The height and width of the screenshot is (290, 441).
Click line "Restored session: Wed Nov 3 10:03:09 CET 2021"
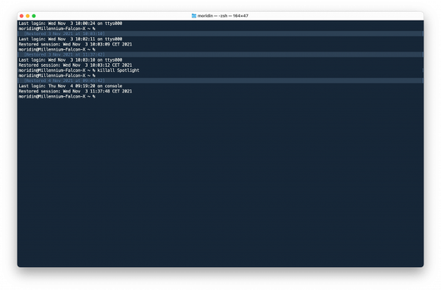[75, 44]
